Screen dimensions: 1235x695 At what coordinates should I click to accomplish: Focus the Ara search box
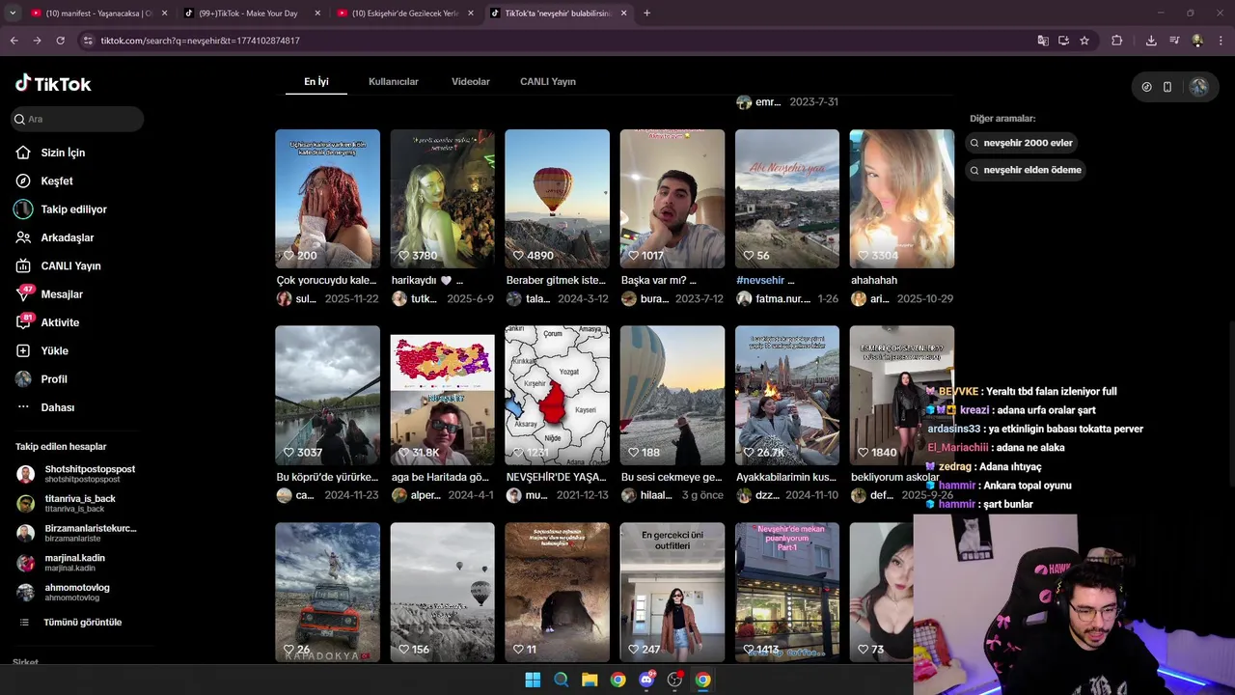point(77,119)
